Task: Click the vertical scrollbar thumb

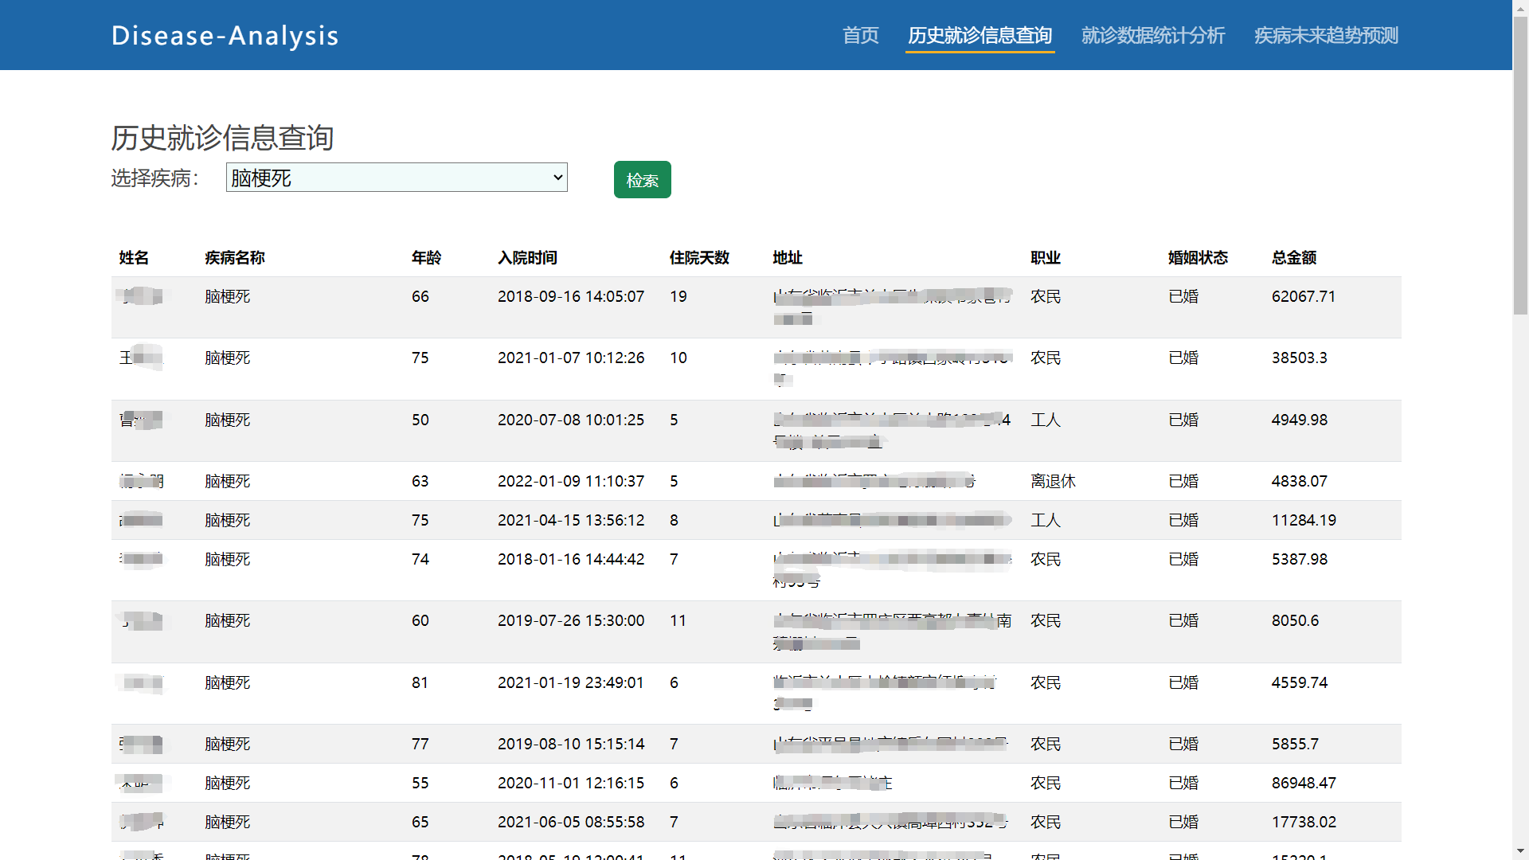Action: click(1520, 167)
